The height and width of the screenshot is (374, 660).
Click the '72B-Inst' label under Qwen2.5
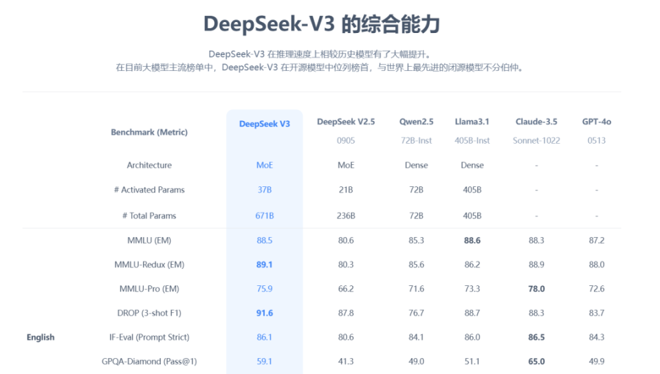pyautogui.click(x=417, y=140)
